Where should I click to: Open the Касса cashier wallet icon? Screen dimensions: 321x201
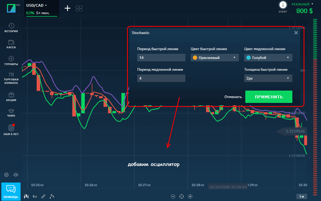coord(11,44)
